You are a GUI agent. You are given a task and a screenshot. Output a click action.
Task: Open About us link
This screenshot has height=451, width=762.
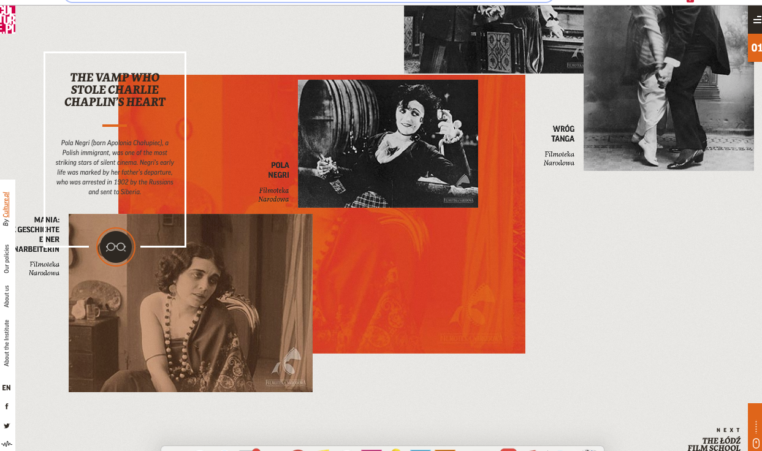pos(7,297)
